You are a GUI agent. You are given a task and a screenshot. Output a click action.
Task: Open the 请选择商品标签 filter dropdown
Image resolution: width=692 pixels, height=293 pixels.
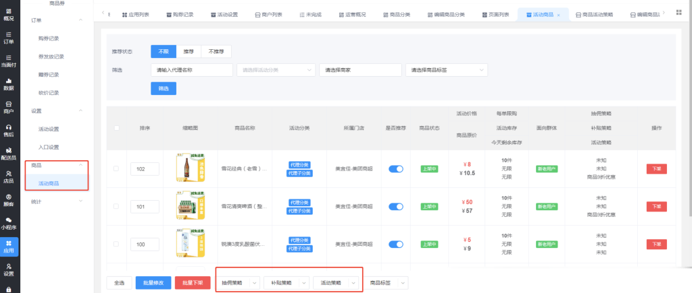445,69
